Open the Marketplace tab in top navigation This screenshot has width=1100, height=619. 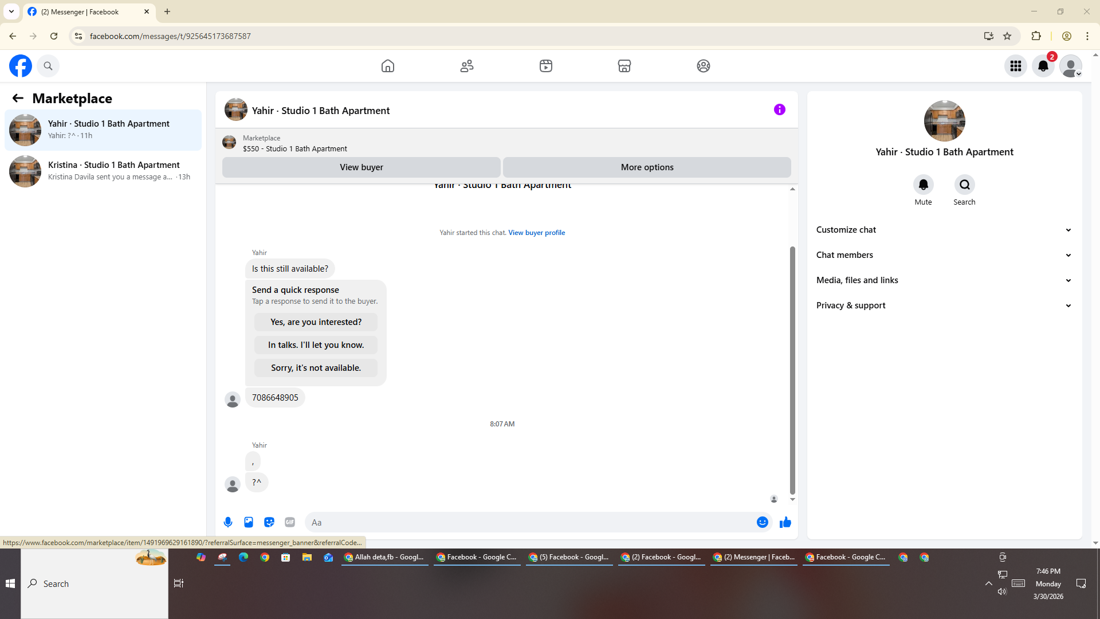[x=624, y=66]
